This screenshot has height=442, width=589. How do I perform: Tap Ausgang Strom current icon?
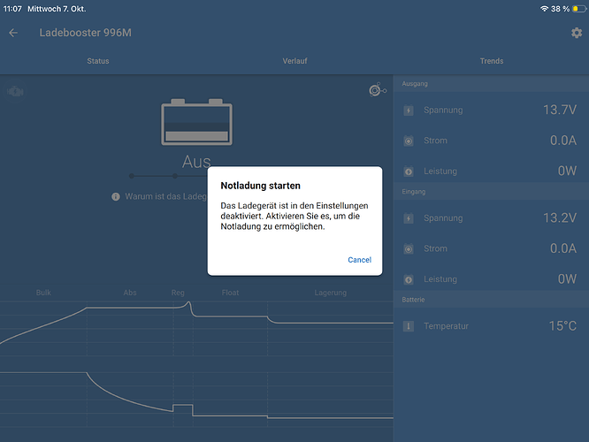pyautogui.click(x=409, y=141)
